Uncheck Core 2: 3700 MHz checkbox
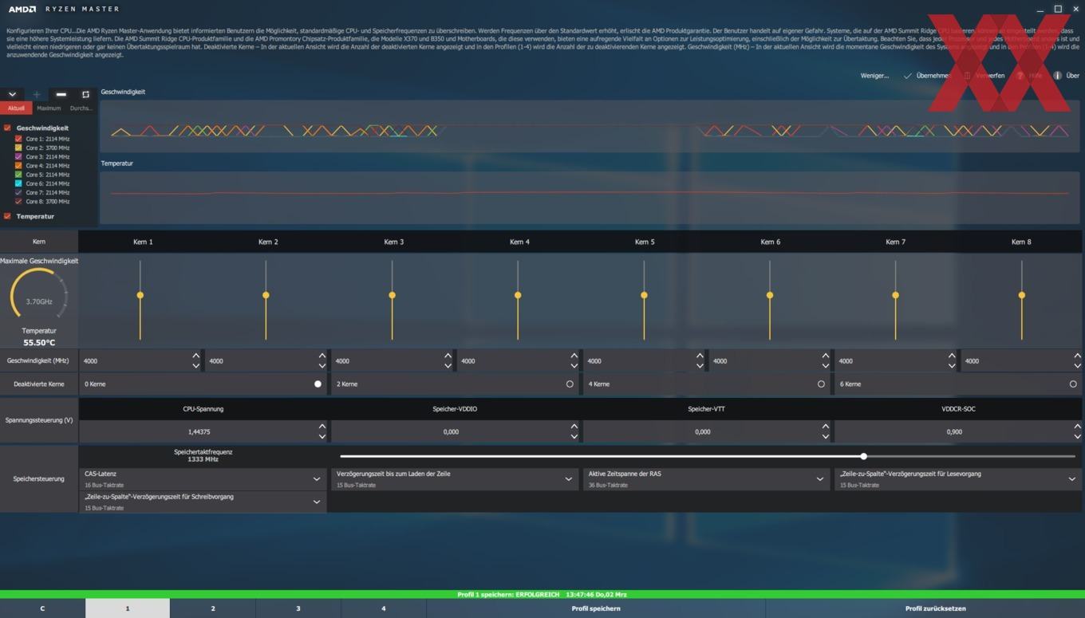Screen dimensions: 1085x618 click(18, 148)
